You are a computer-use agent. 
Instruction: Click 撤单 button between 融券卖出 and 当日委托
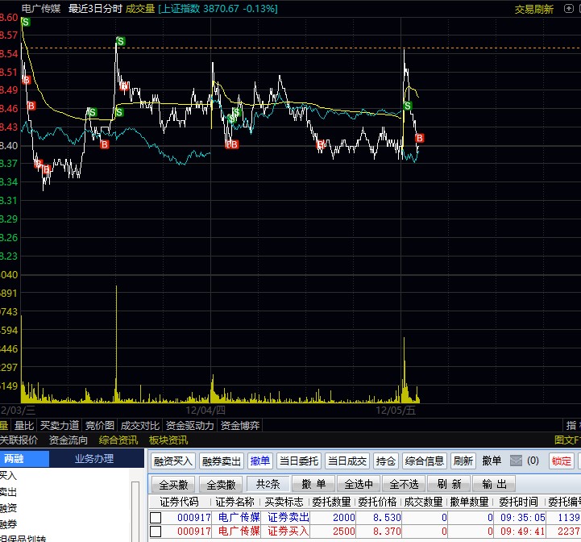[x=260, y=461]
